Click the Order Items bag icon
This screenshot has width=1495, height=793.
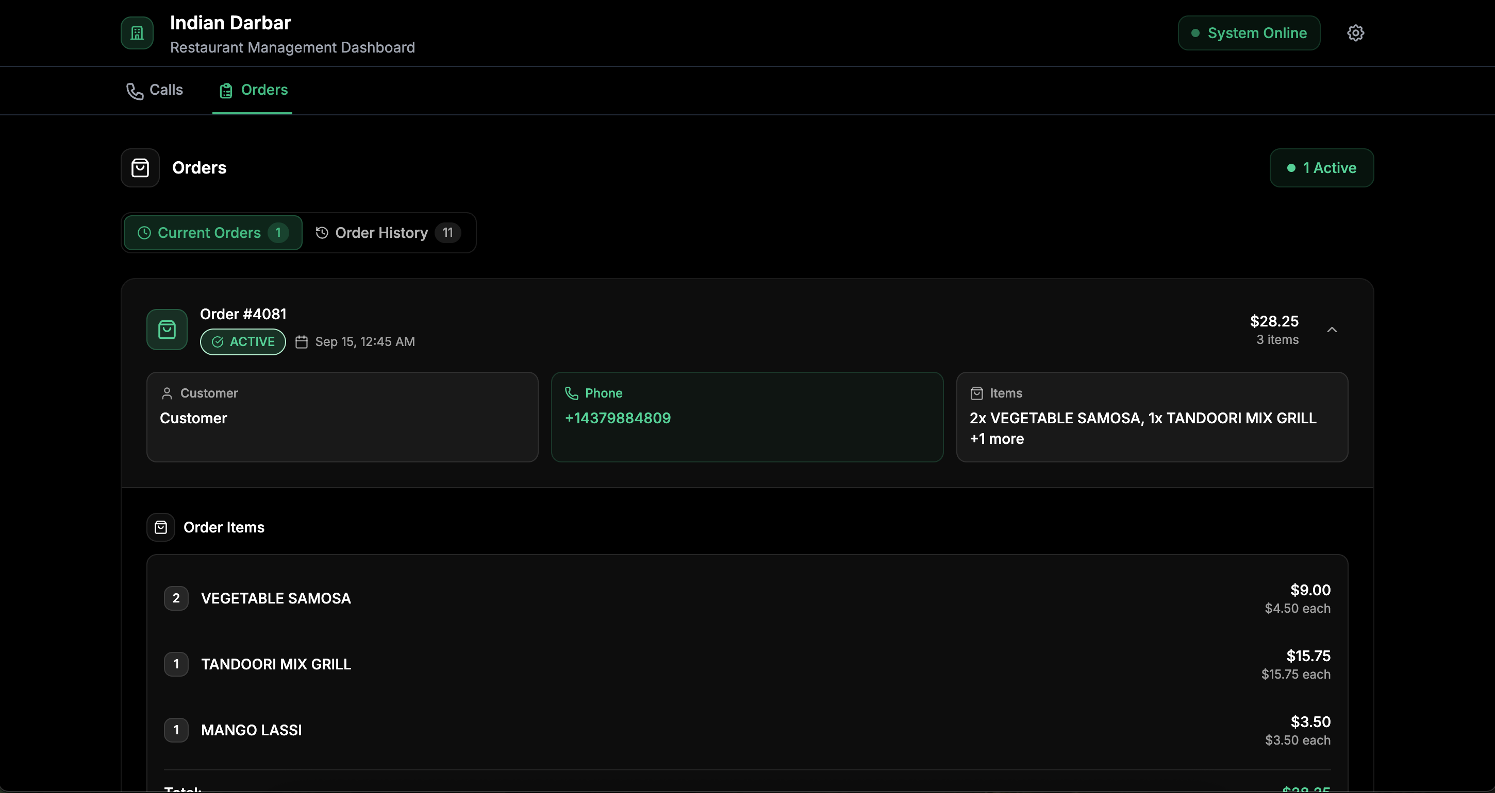(161, 527)
